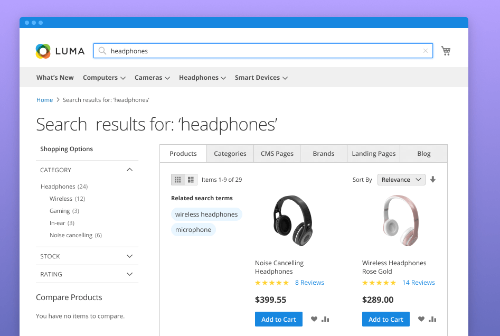Click the microphone related search term
Image resolution: width=500 pixels, height=336 pixels.
click(193, 230)
